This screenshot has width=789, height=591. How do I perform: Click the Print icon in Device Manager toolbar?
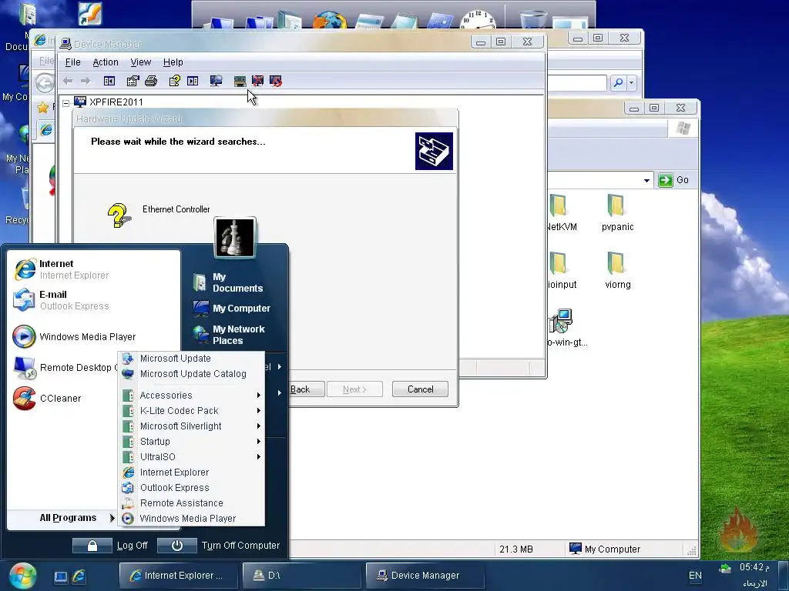pyautogui.click(x=151, y=81)
